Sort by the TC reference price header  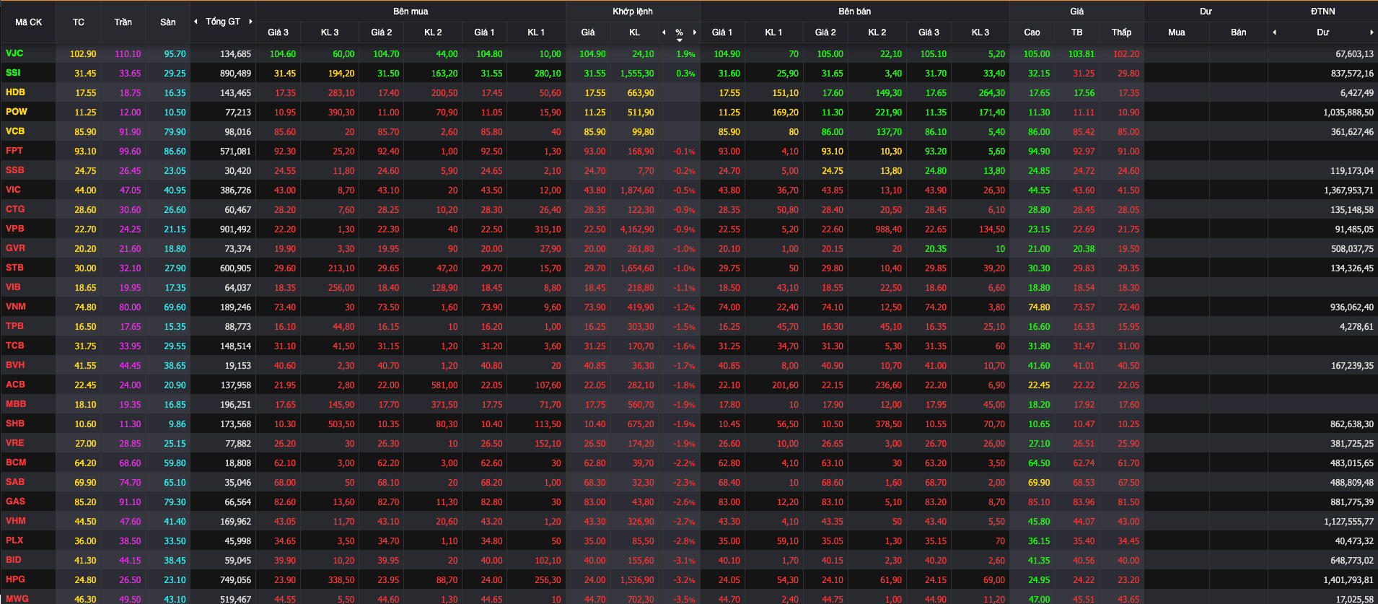(x=79, y=22)
